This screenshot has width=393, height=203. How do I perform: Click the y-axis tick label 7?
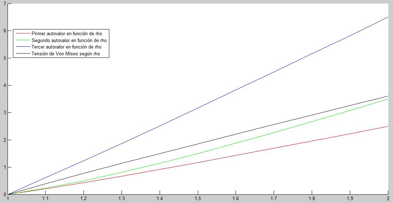click(x=5, y=3)
